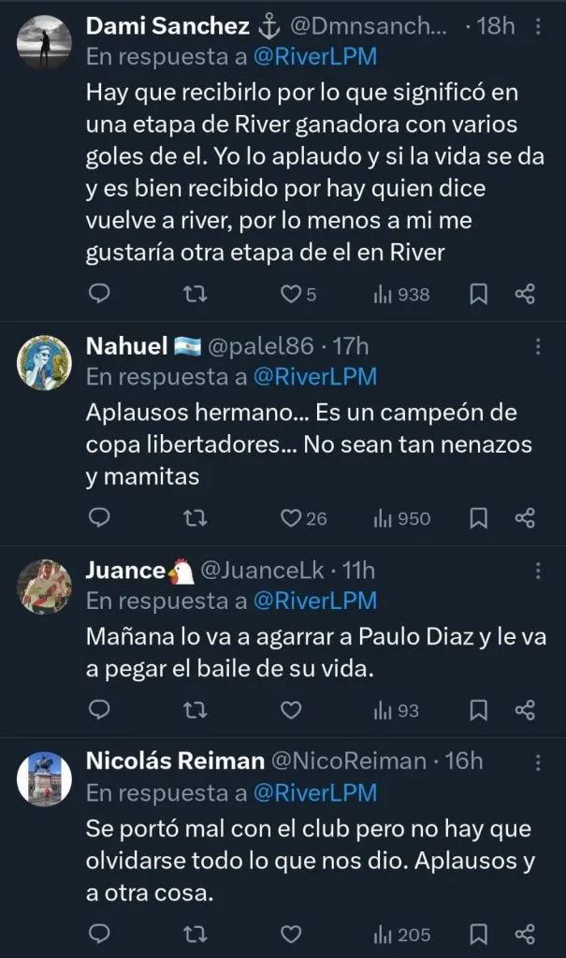566x958 pixels.
Task: Bookmark Dami Sanchez's tweet
Action: tap(478, 294)
